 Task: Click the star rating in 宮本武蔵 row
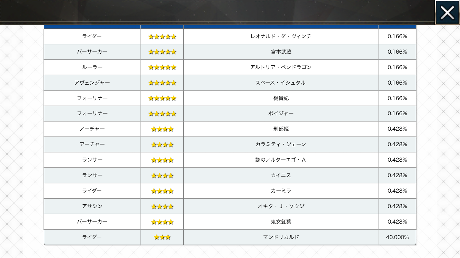click(162, 52)
